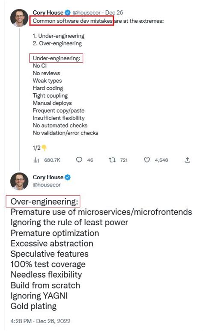Click the Dec 26 date link

tap(114, 12)
